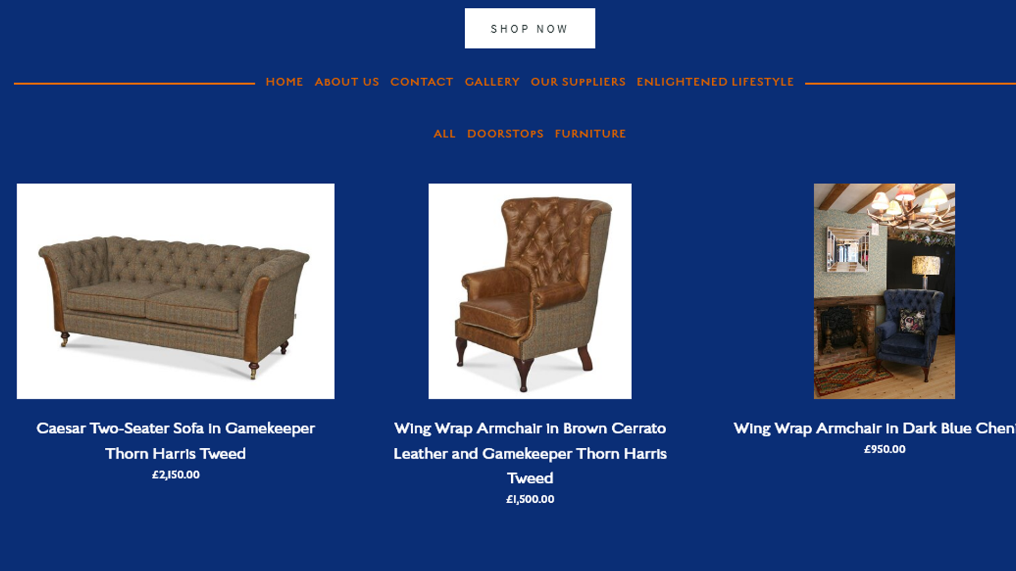1016x571 pixels.
Task: Open Caesar Two-Seater Sofa image
Action: 176,291
